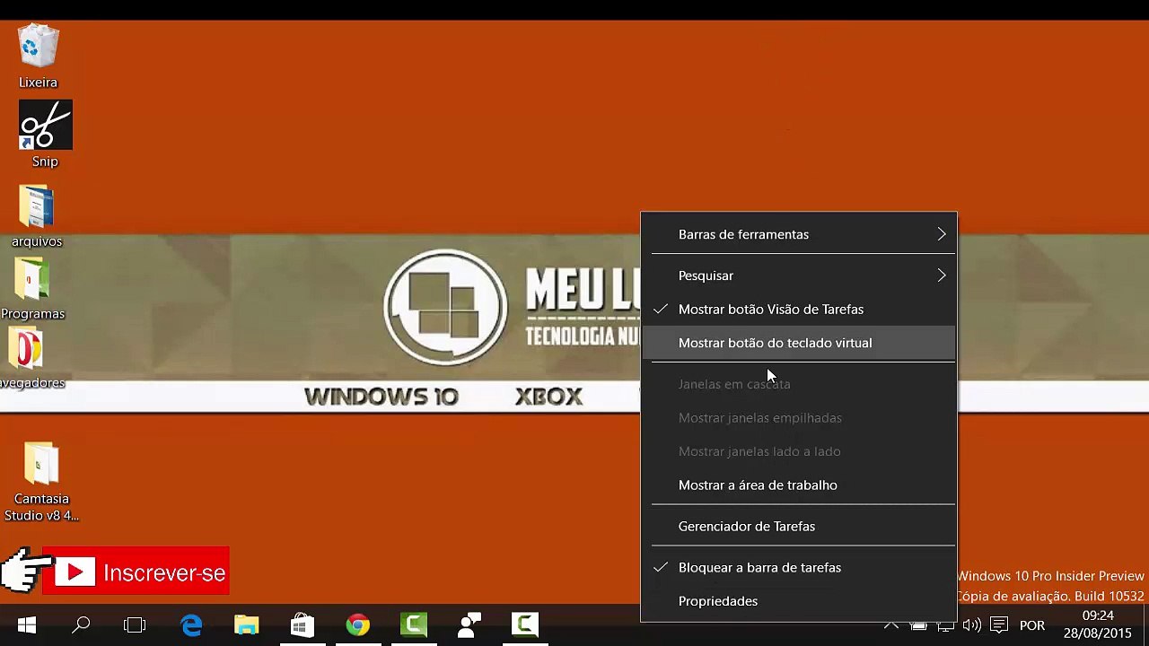Open the Windows Start menu
Viewport: 1149px width, 646px height.
(x=26, y=624)
